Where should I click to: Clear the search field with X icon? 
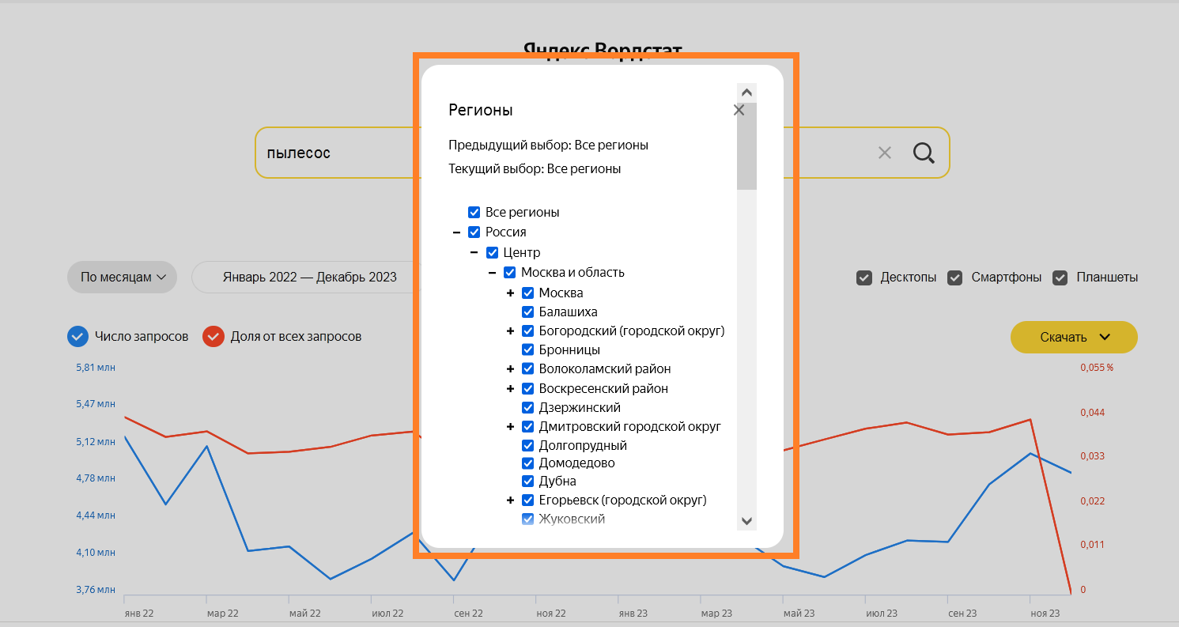click(x=884, y=153)
